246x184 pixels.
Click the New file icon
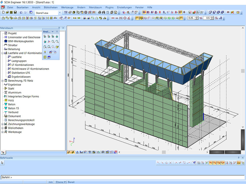[3, 12]
